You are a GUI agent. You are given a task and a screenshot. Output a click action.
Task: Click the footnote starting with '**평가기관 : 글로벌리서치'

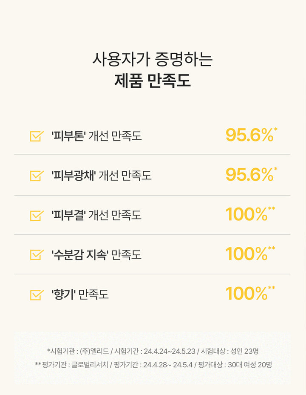pos(153,365)
